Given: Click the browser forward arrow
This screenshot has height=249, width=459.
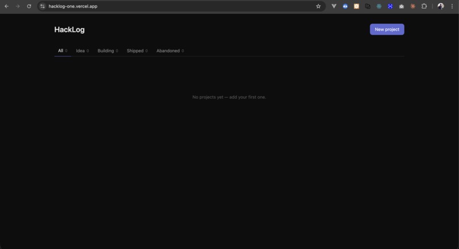Looking at the screenshot, I should click(x=18, y=6).
